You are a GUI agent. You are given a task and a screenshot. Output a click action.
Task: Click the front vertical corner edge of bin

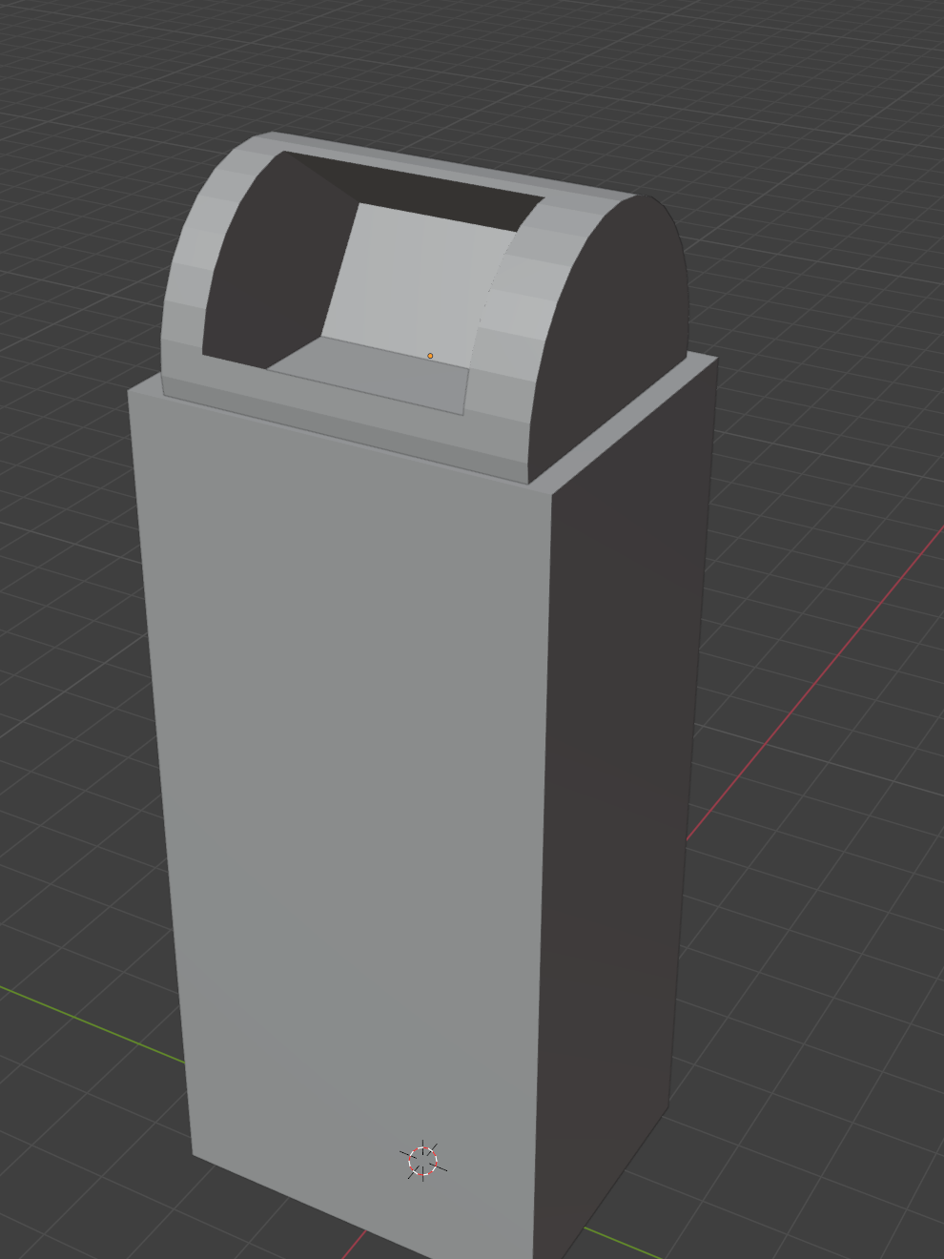[x=543, y=858]
